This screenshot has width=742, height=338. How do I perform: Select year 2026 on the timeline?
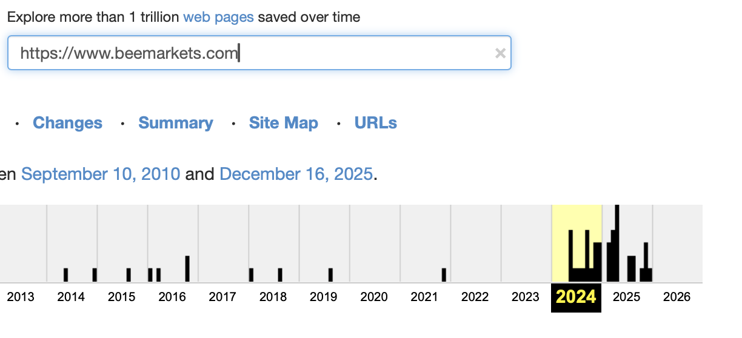[x=677, y=297]
